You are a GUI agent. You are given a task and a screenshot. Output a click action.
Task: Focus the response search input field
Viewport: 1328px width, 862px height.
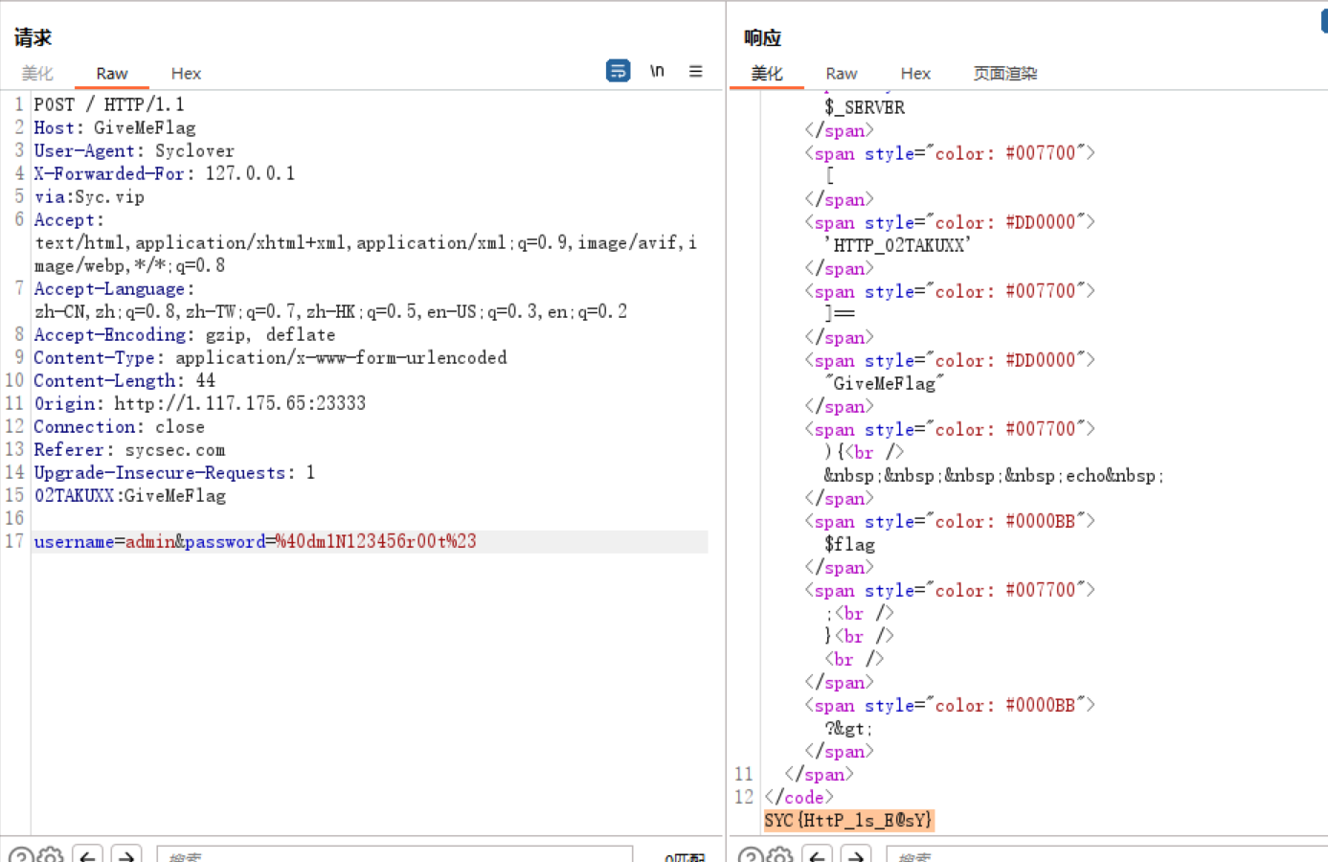[x=1106, y=854]
